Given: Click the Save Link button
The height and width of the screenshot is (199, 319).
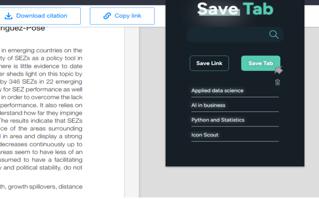Looking at the screenshot, I should (x=209, y=63).
